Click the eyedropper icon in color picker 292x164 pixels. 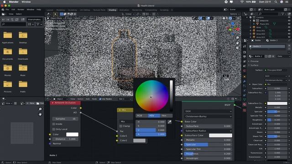[x=169, y=122]
